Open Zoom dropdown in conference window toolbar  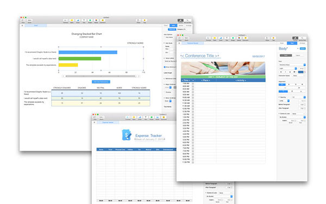[x=186, y=38]
